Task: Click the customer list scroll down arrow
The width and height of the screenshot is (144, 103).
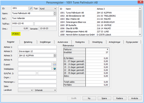Action: (140, 35)
